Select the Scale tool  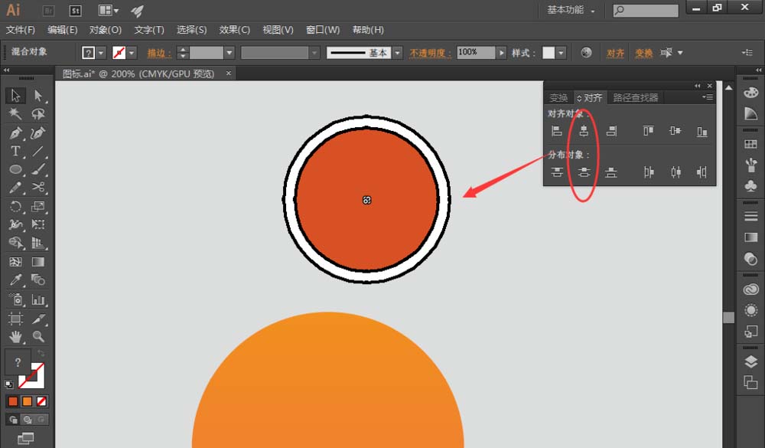[38, 206]
